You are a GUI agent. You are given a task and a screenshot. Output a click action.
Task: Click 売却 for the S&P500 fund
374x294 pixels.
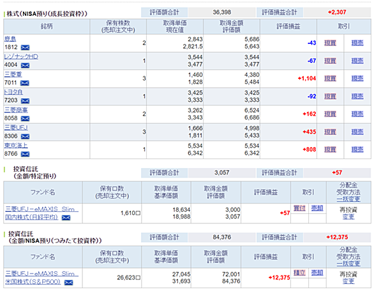[317, 272]
